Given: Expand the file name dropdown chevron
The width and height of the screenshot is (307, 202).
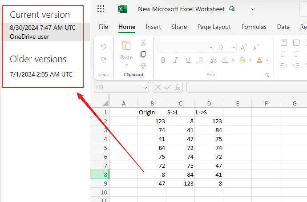Looking at the screenshot, I should 253,9.
